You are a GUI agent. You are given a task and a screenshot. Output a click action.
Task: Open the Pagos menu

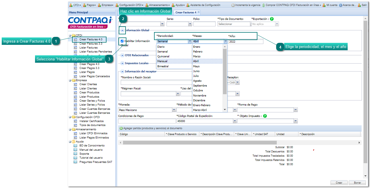click(90, 5)
